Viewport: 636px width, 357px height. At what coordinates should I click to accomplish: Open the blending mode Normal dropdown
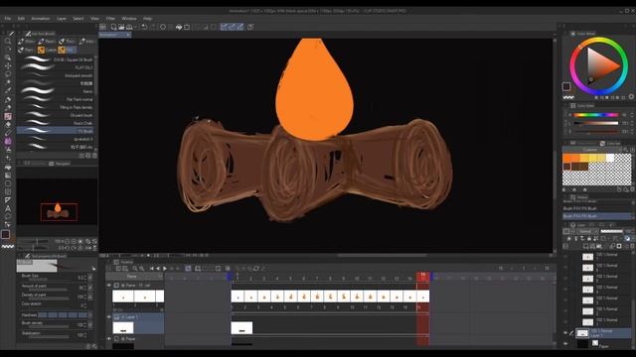tap(587, 231)
